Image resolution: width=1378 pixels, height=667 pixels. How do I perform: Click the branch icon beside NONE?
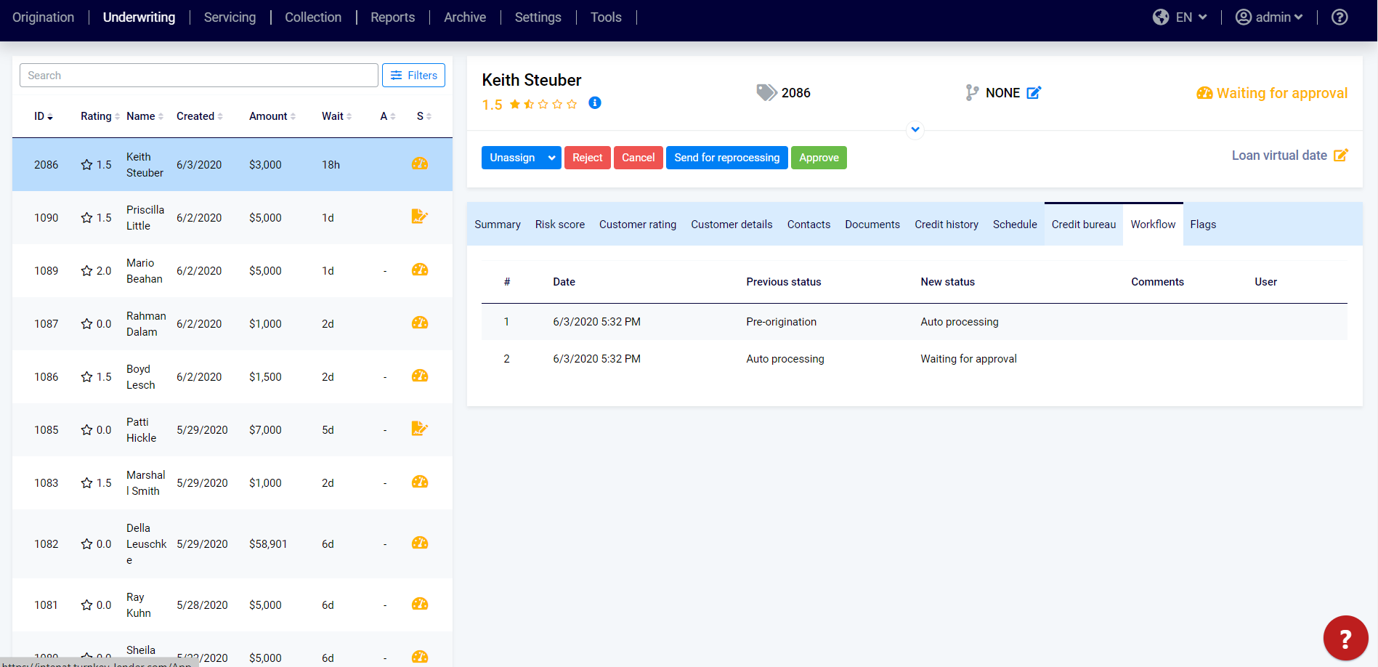(x=972, y=92)
